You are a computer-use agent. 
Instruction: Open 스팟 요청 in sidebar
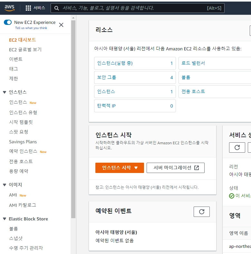click(19, 132)
